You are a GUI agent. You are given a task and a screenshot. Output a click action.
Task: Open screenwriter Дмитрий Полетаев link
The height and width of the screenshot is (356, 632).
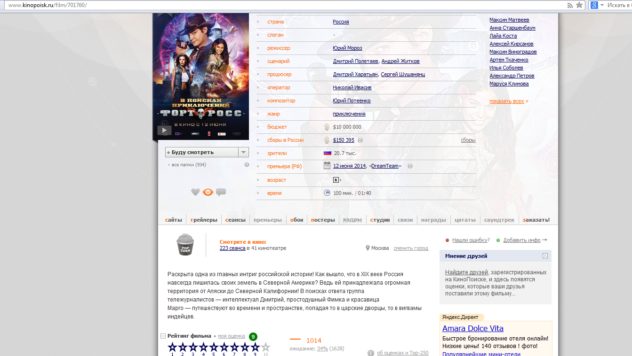(355, 61)
